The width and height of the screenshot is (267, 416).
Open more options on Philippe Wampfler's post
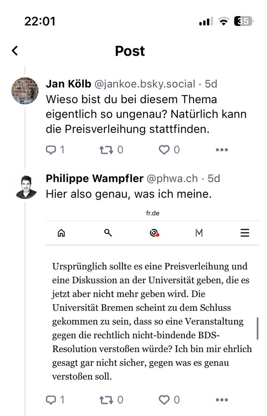click(x=222, y=401)
